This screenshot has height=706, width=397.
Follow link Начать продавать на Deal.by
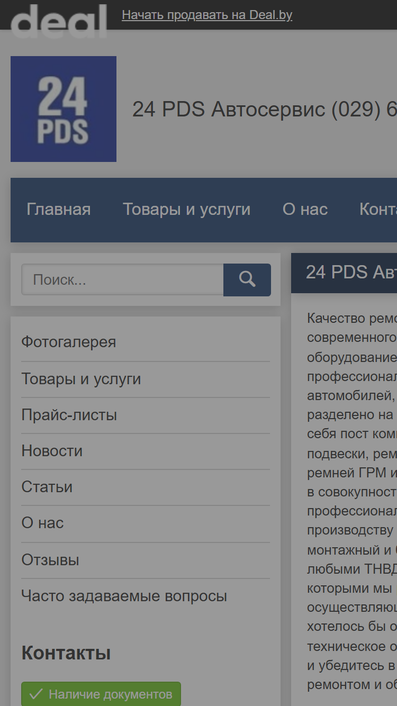pos(207,15)
